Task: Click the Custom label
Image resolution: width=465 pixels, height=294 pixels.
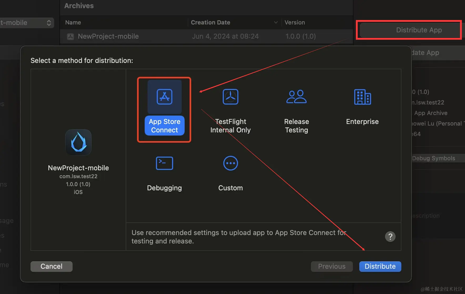Action: point(231,188)
